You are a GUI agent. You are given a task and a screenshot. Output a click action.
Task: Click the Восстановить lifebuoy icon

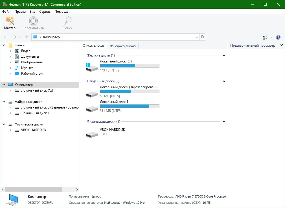pyautogui.click(x=33, y=21)
